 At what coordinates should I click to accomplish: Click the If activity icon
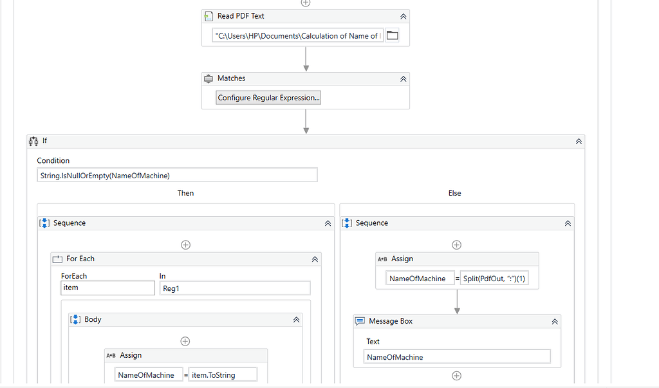click(x=33, y=141)
